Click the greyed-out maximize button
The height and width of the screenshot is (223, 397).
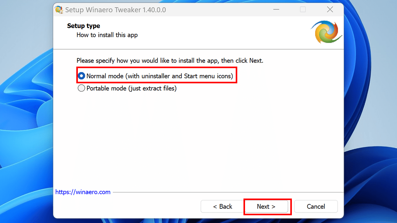303,10
